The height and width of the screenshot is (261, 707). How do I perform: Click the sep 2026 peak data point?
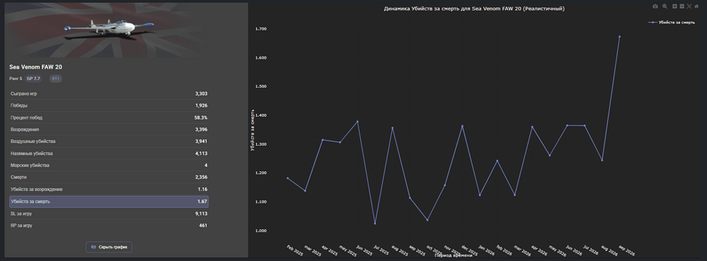619,37
